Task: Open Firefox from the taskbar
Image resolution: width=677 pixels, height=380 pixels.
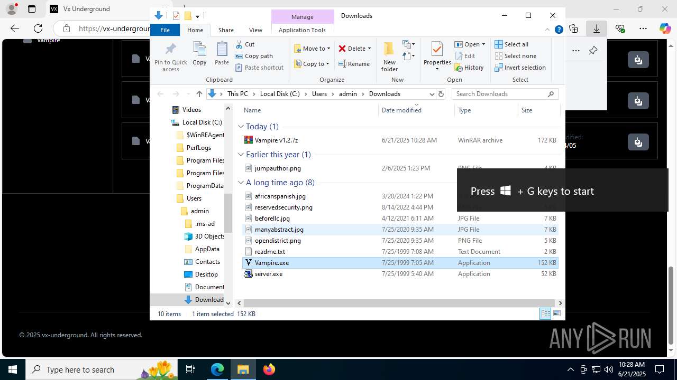Action: tap(269, 369)
